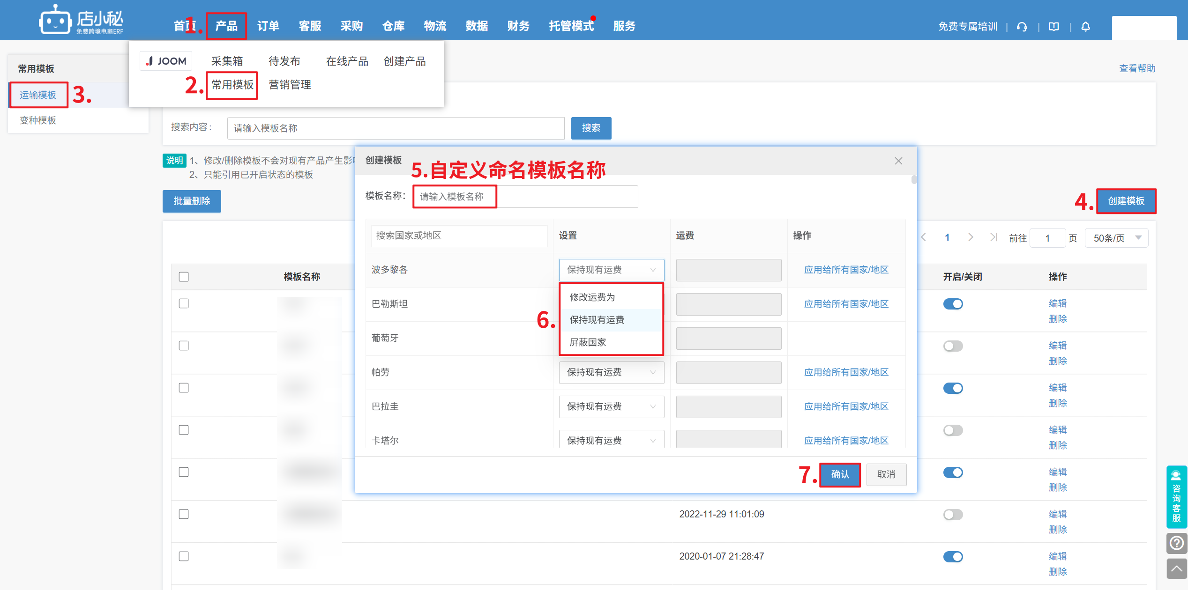This screenshot has width=1188, height=590.
Task: Open the help book icon in header
Action: point(1054,27)
